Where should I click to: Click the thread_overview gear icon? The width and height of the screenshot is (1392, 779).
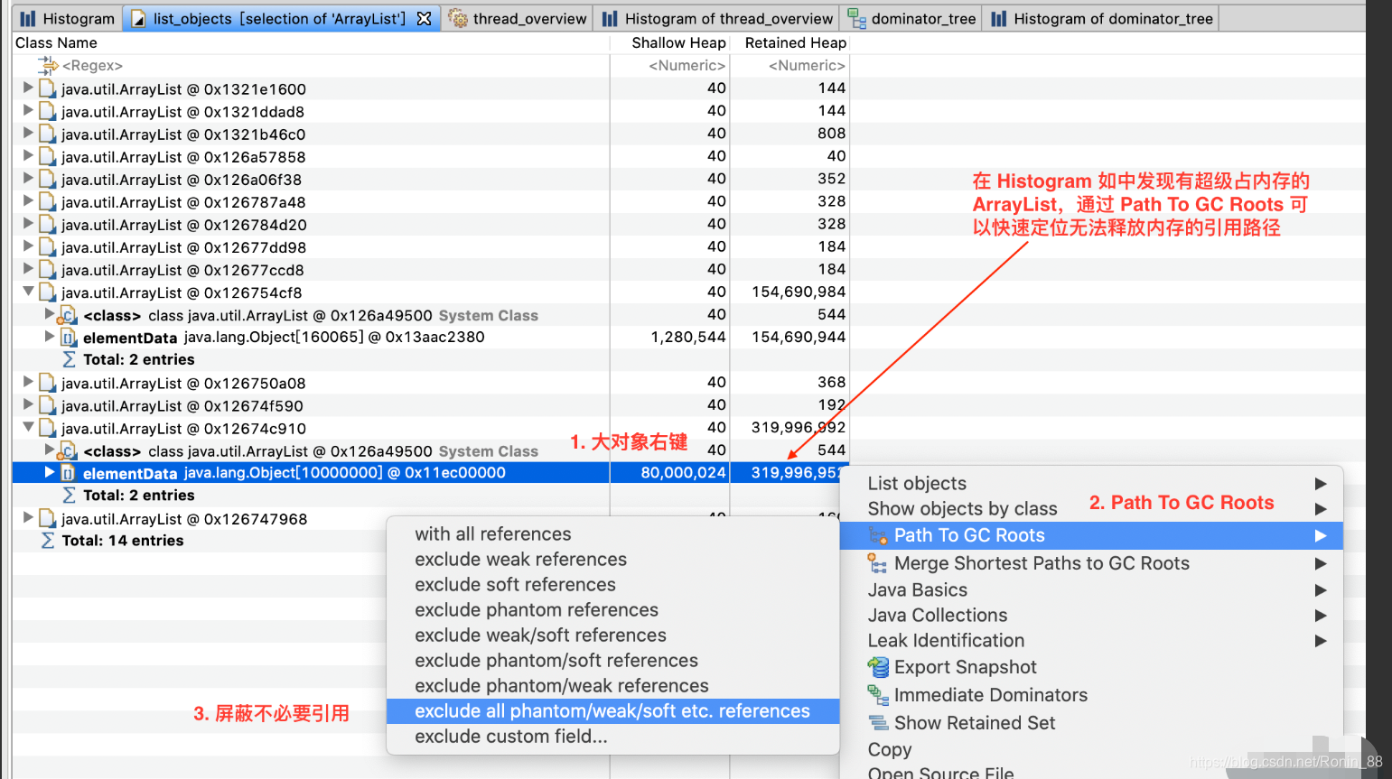click(x=458, y=19)
